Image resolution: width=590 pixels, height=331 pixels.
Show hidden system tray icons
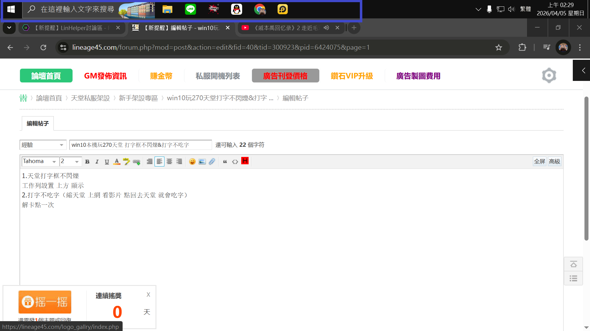click(x=478, y=9)
